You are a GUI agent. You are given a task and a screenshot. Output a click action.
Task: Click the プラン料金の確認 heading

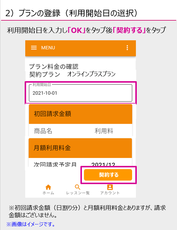(54, 66)
